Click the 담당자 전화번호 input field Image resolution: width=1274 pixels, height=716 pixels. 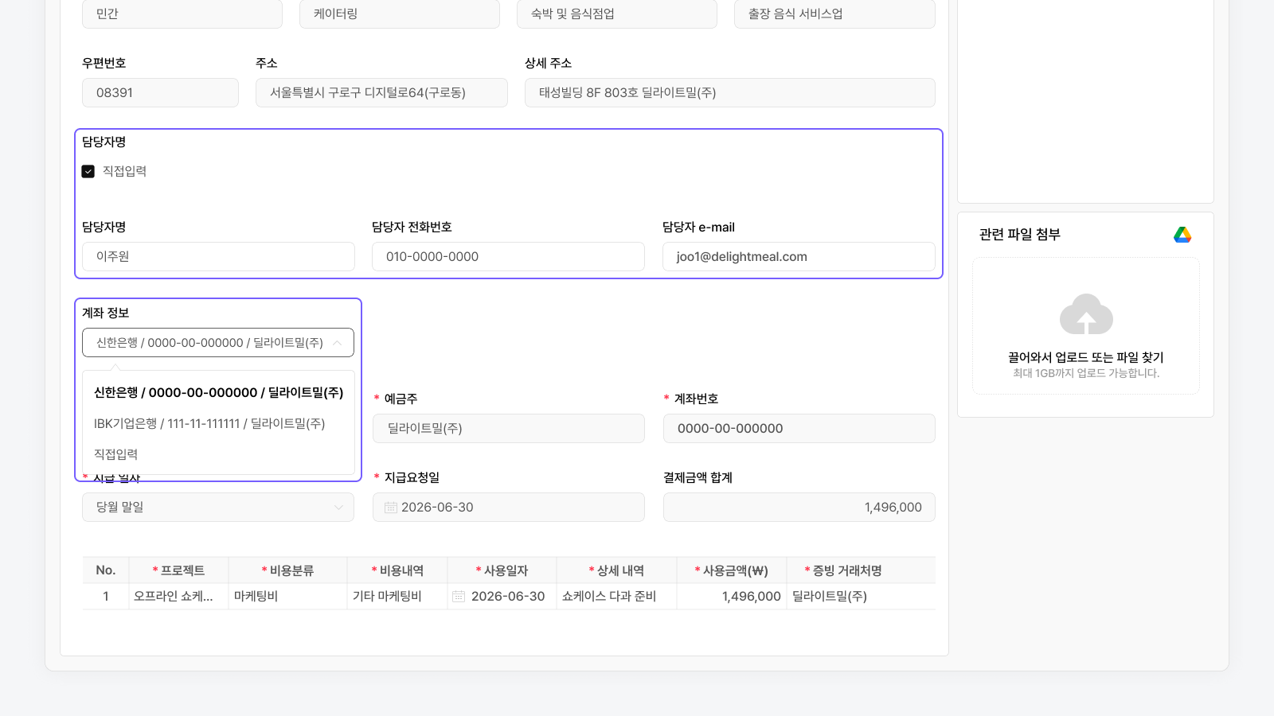(508, 257)
